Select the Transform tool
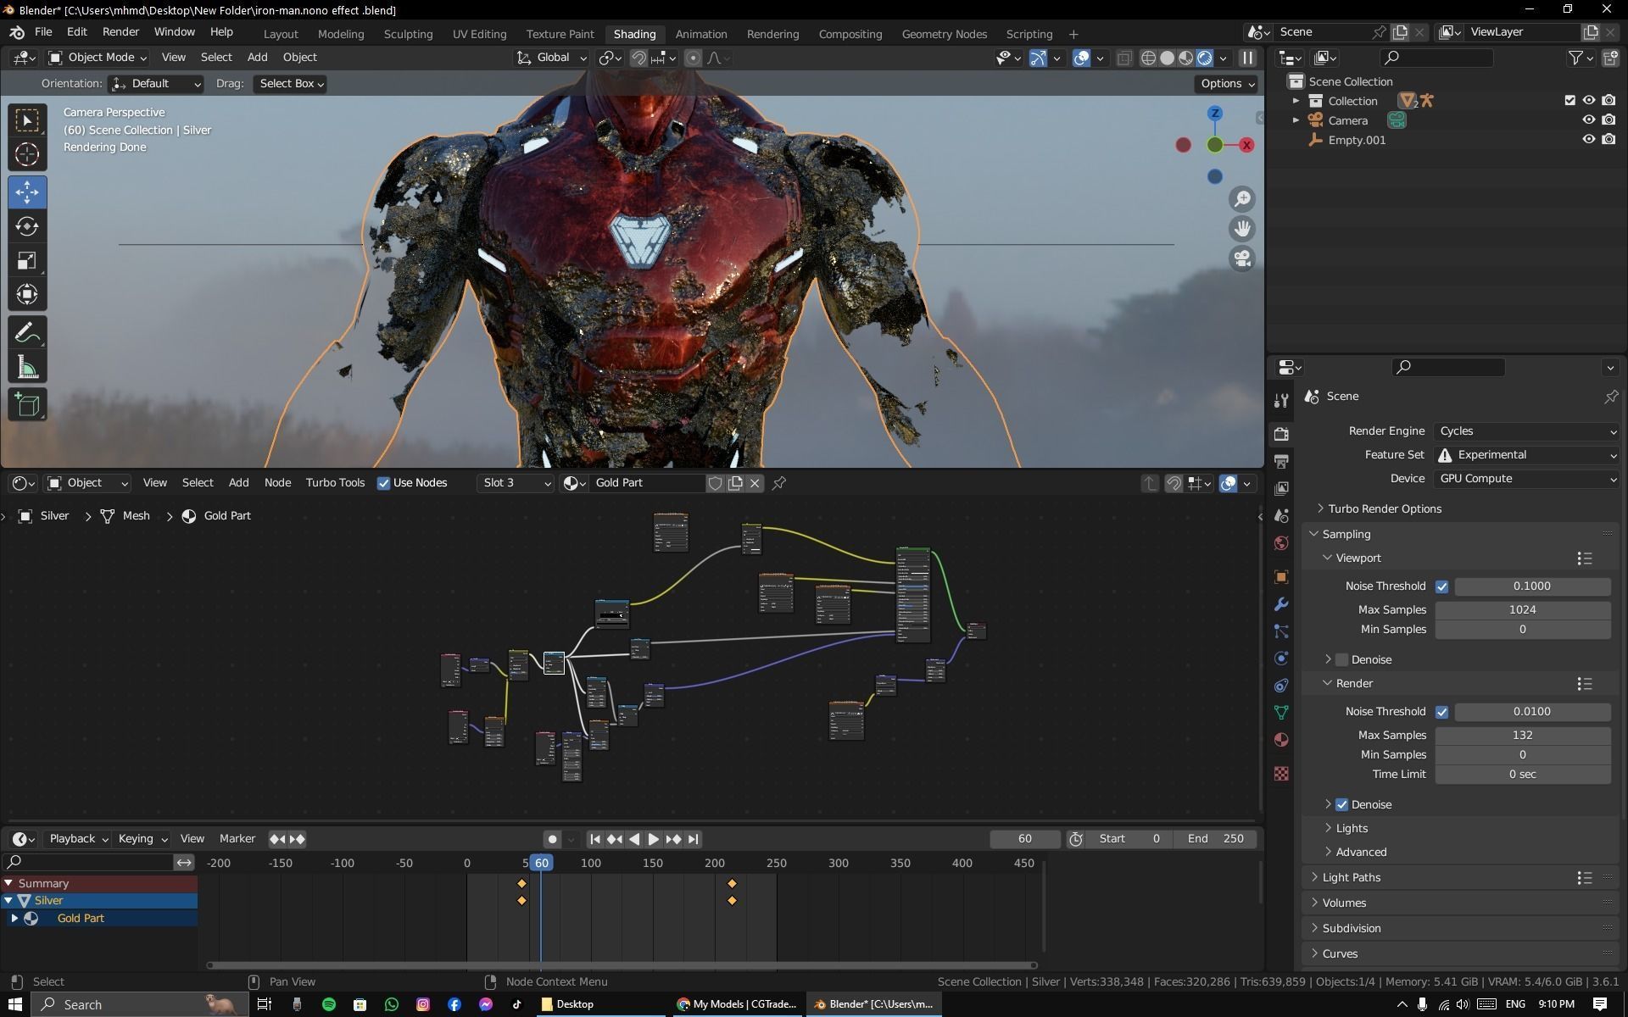This screenshot has width=1628, height=1017. [27, 295]
